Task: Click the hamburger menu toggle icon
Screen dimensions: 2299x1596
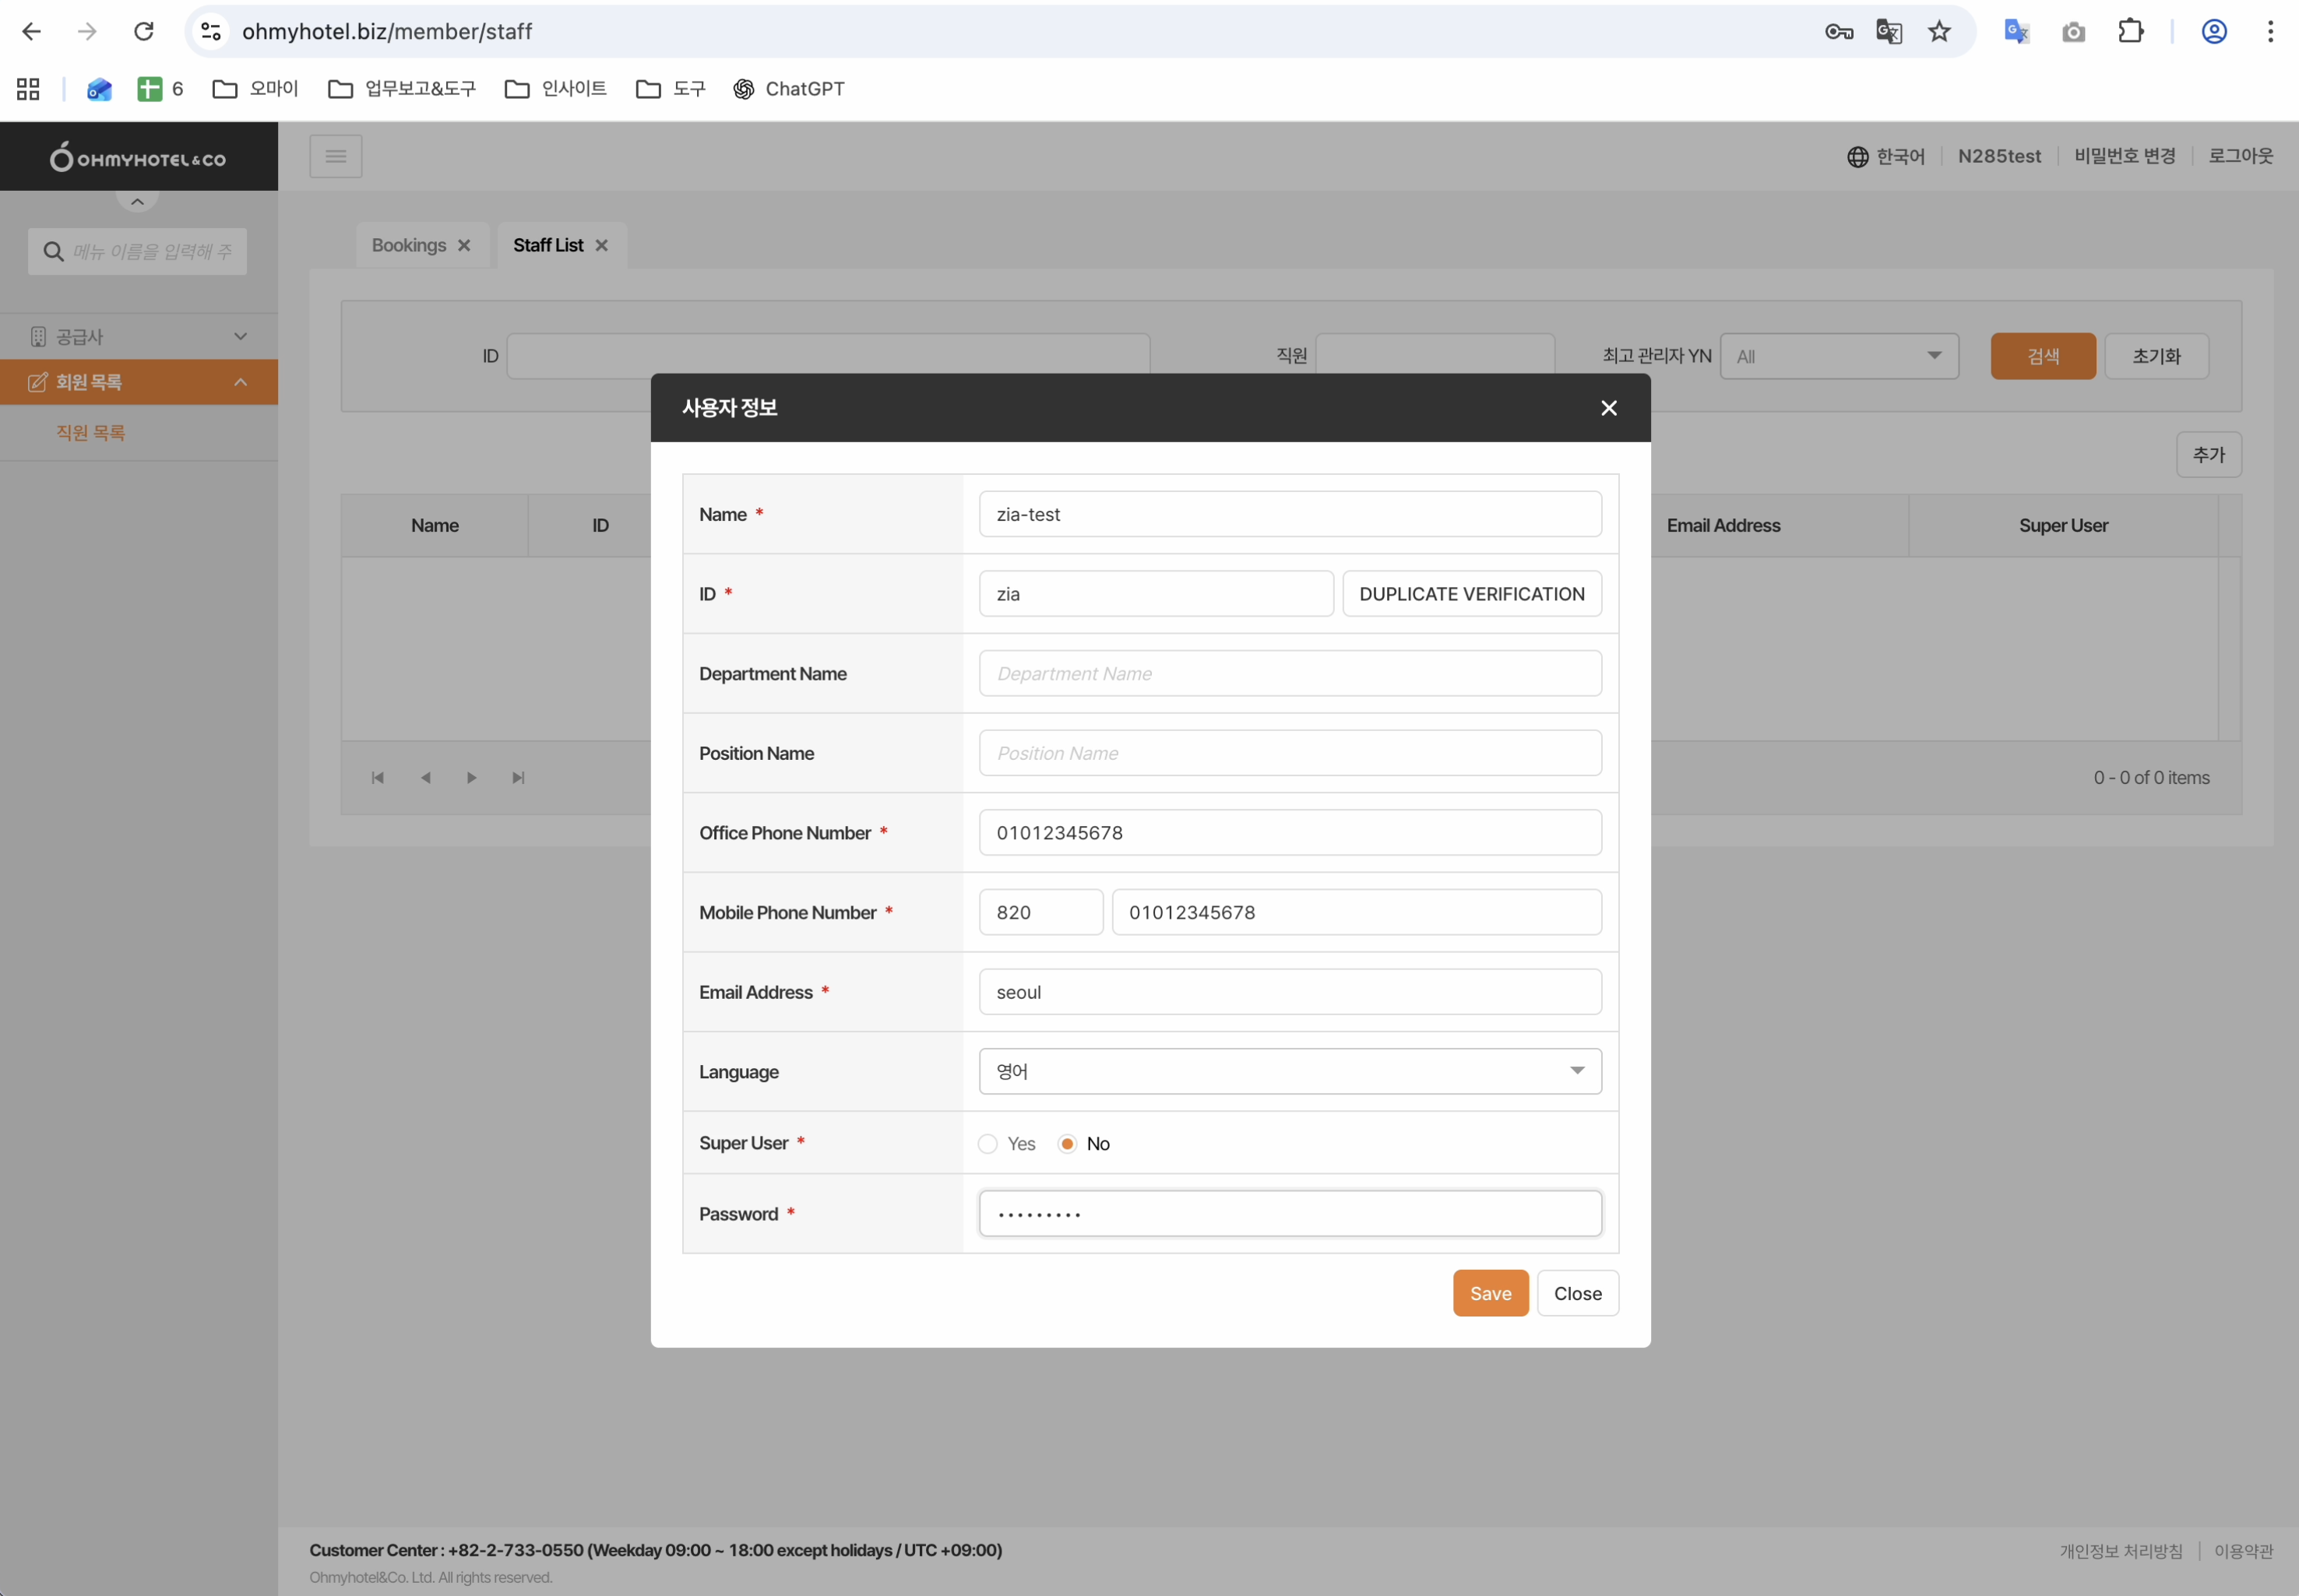Action: tap(335, 156)
